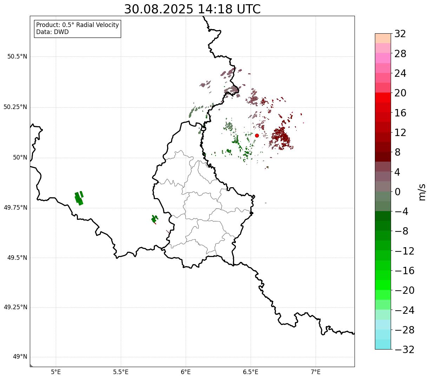Click the 6°E longitude tick label

click(186, 372)
